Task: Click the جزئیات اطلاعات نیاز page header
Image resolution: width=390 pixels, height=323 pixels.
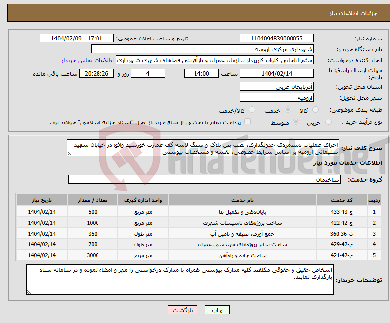Action: tap(353, 13)
